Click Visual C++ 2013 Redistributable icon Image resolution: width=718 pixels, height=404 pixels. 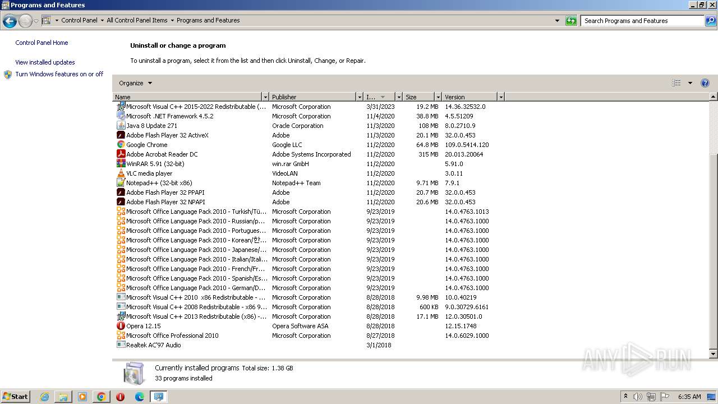(121, 316)
